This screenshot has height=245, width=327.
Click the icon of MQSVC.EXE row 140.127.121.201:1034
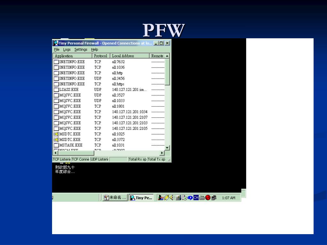pyautogui.click(x=56, y=112)
